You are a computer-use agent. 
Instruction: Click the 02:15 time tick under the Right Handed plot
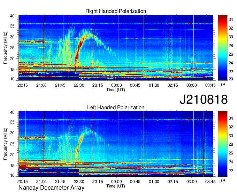pos(173,85)
